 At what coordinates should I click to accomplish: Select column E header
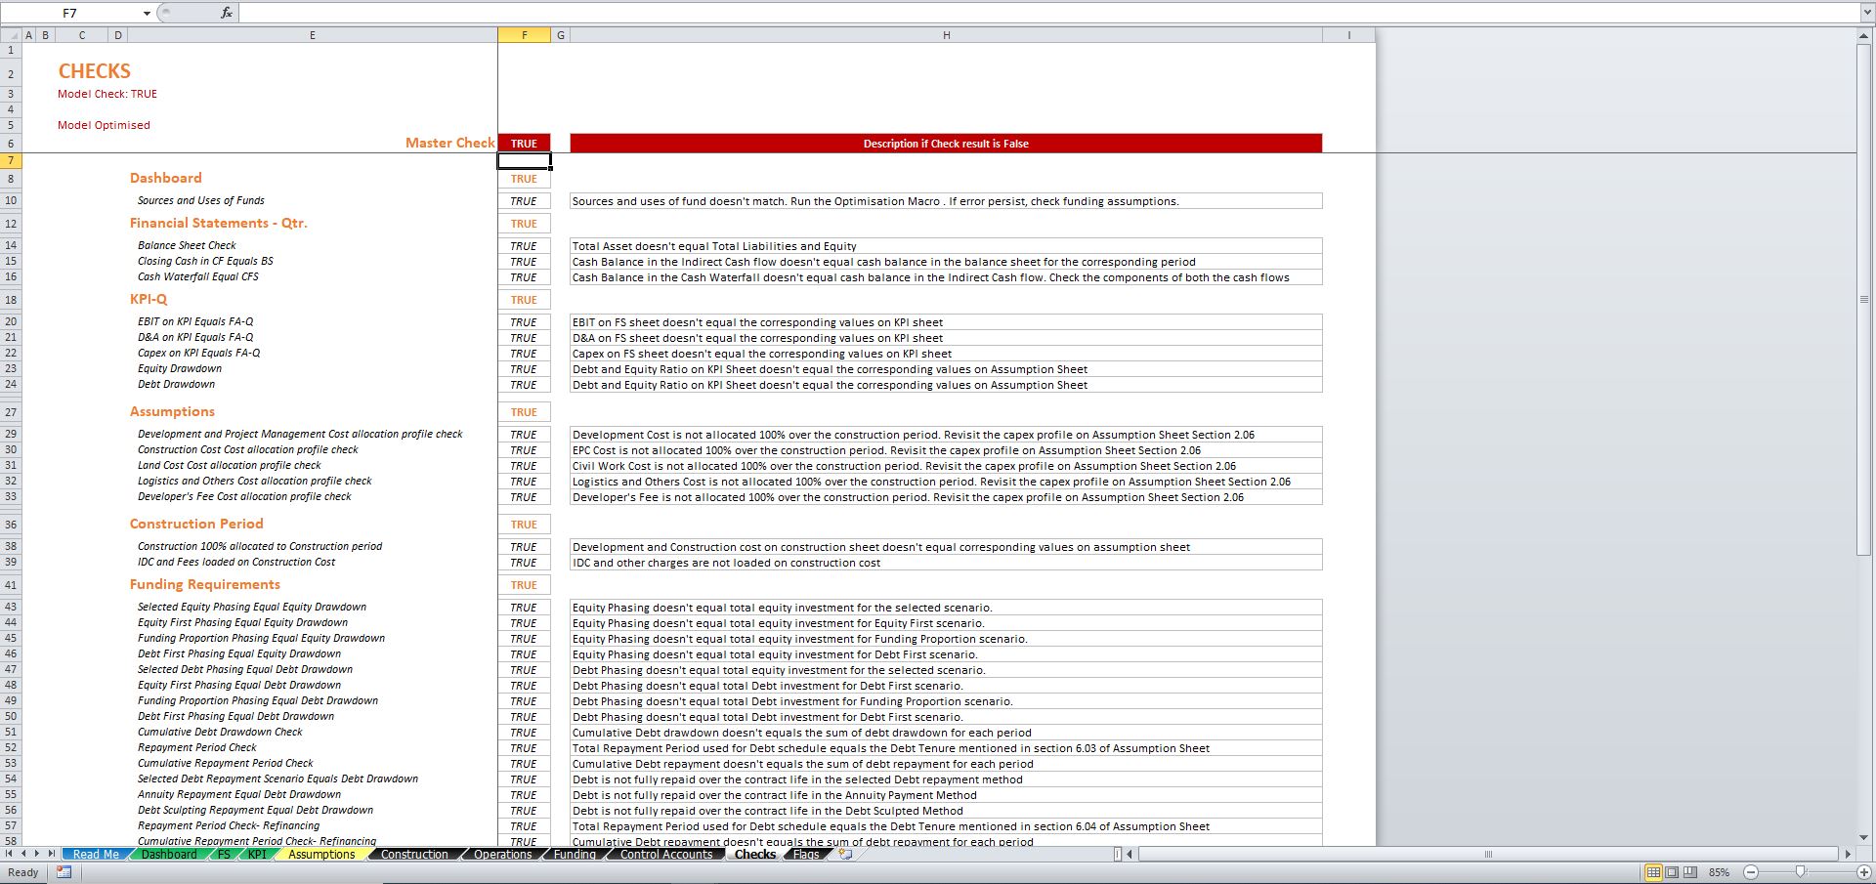(313, 35)
